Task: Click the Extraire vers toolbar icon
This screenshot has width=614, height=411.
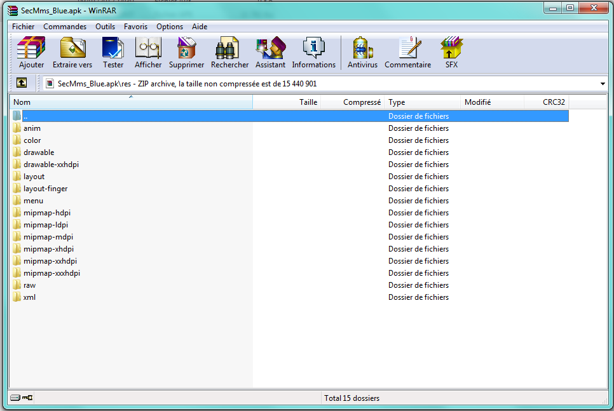Action: (73, 48)
